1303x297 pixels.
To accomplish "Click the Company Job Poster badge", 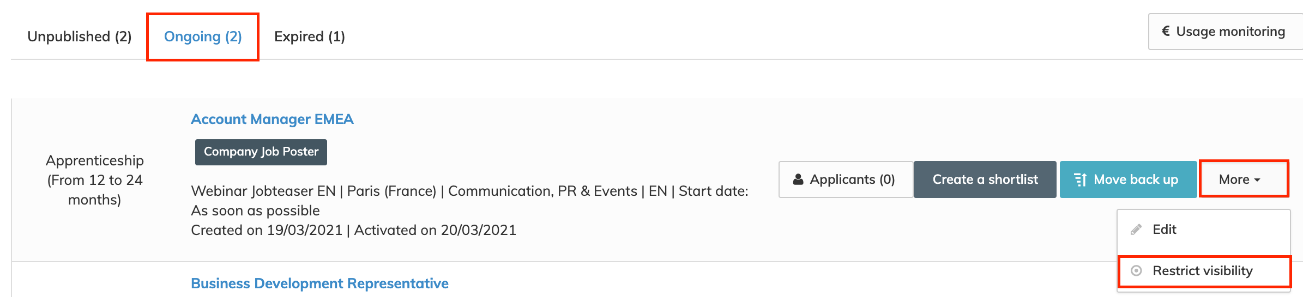I will pyautogui.click(x=261, y=152).
